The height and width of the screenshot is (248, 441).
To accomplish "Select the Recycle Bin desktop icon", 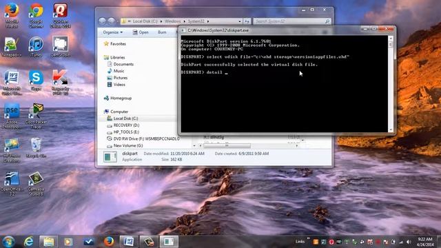I will (36, 147).
